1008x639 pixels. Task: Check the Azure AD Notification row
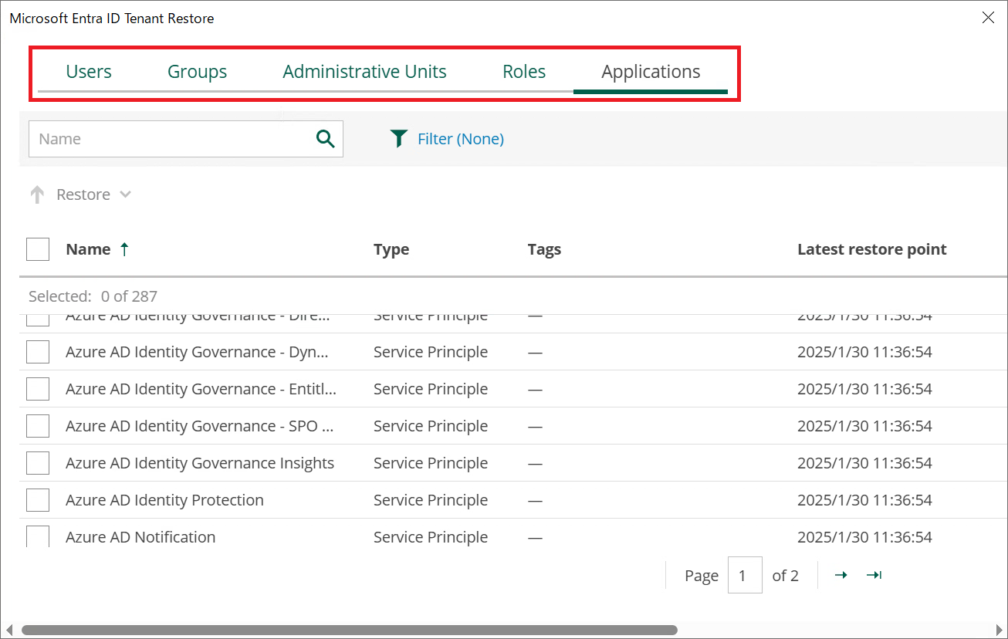38,536
